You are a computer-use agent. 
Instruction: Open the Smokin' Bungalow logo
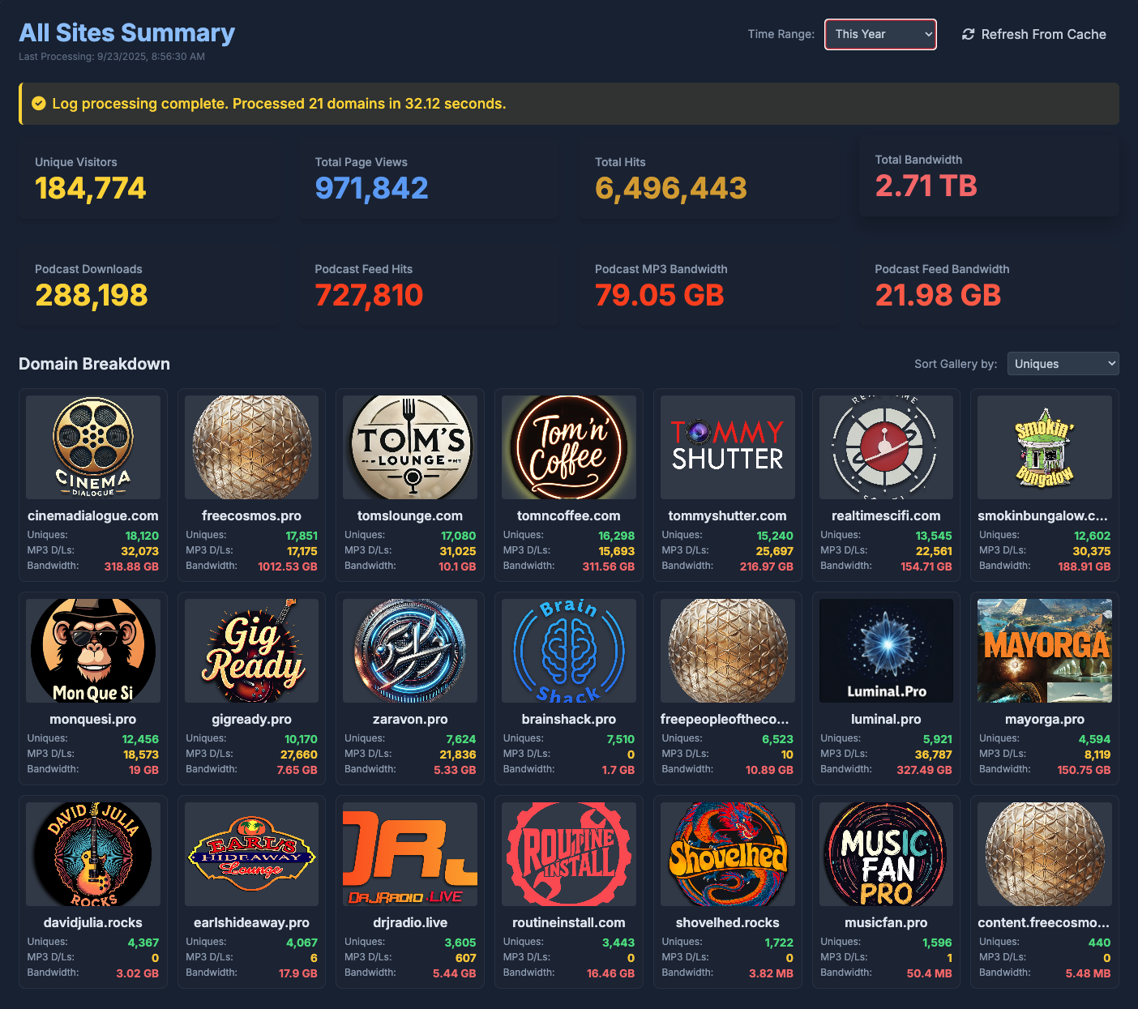click(1045, 447)
